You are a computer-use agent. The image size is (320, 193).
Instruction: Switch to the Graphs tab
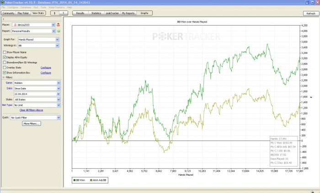pos(144,13)
